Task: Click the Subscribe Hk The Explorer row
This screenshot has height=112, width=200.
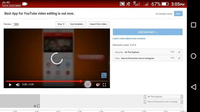Action: 147,52
